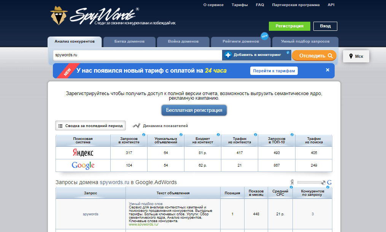Click the spywords.ru link in the heading
This screenshot has width=386, height=232.
click(x=114, y=183)
